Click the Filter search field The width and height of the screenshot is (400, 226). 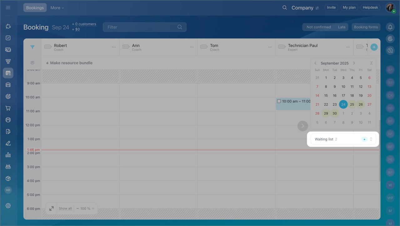click(141, 27)
